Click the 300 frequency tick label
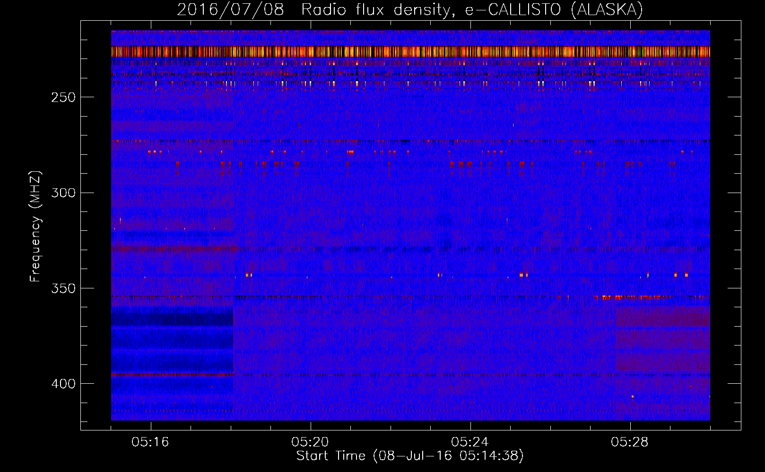This screenshot has width=765, height=472. click(63, 193)
